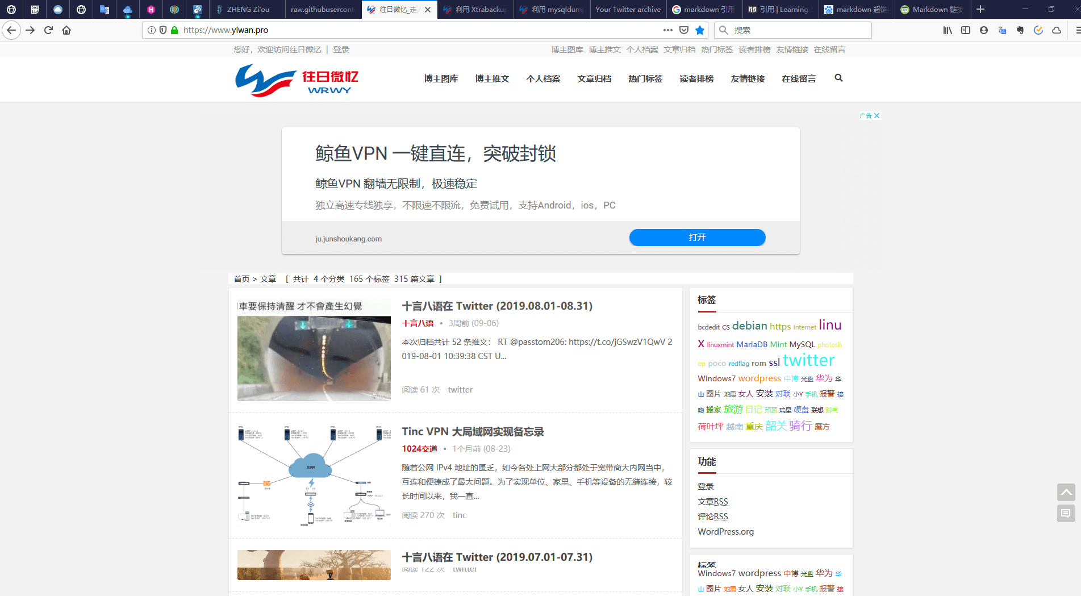
Task: Switch to Your Twitter archive tab
Action: 628,9
